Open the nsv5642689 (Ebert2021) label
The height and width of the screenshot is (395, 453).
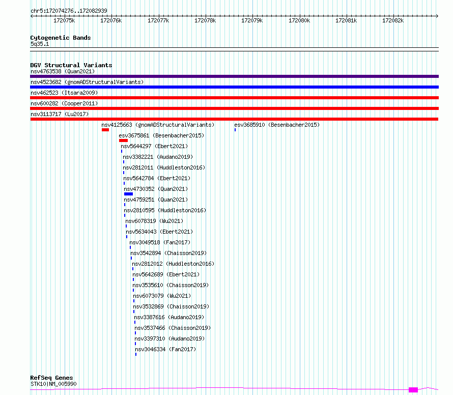[x=166, y=274]
